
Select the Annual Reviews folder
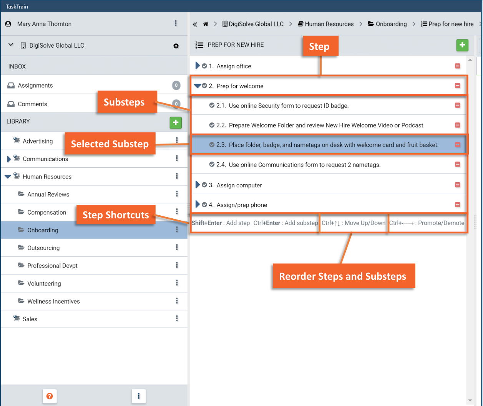[94, 194]
